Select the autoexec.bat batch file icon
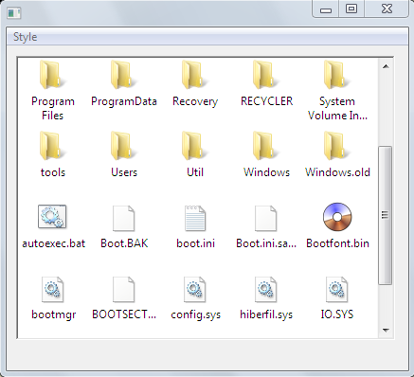 coord(52,217)
